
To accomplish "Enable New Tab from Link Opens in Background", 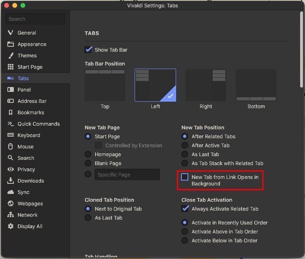I will 184,177.
